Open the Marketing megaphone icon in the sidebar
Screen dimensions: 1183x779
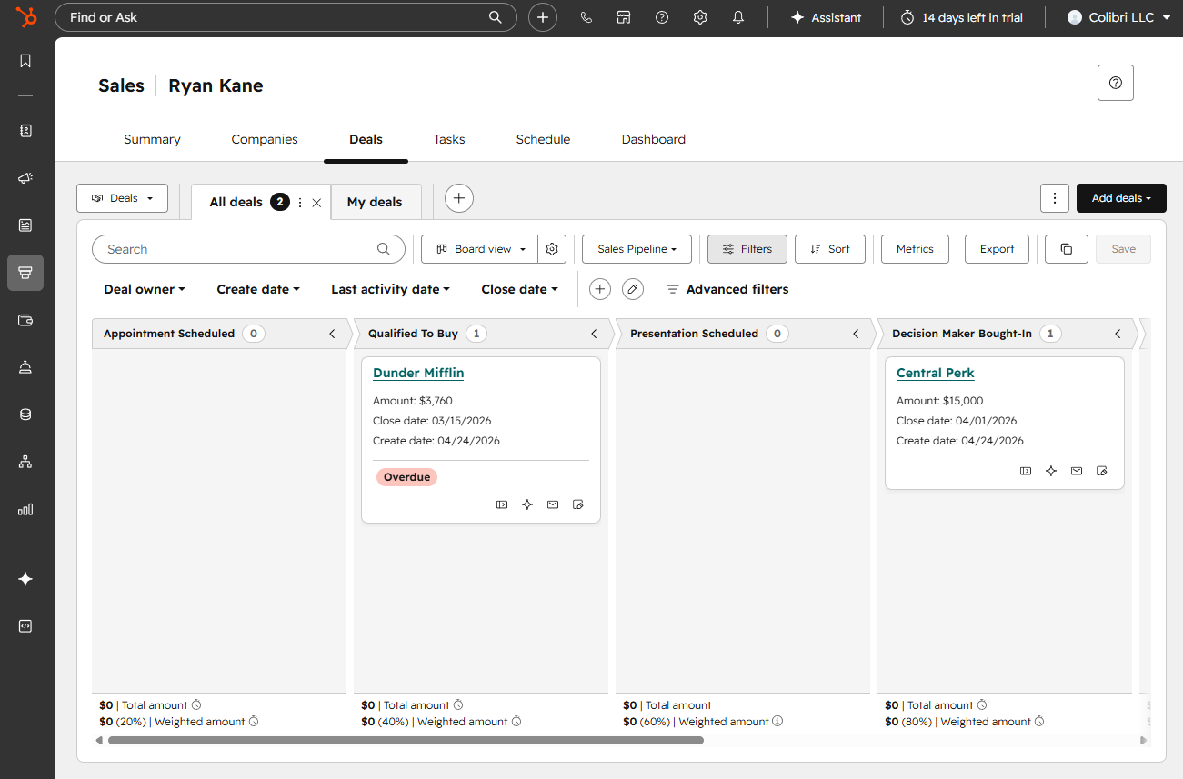[x=25, y=177]
